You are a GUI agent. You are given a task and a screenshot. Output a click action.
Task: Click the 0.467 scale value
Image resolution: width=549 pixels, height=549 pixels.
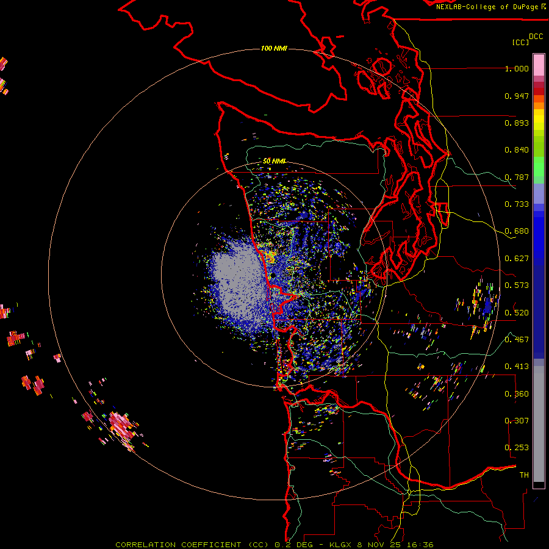(x=517, y=339)
